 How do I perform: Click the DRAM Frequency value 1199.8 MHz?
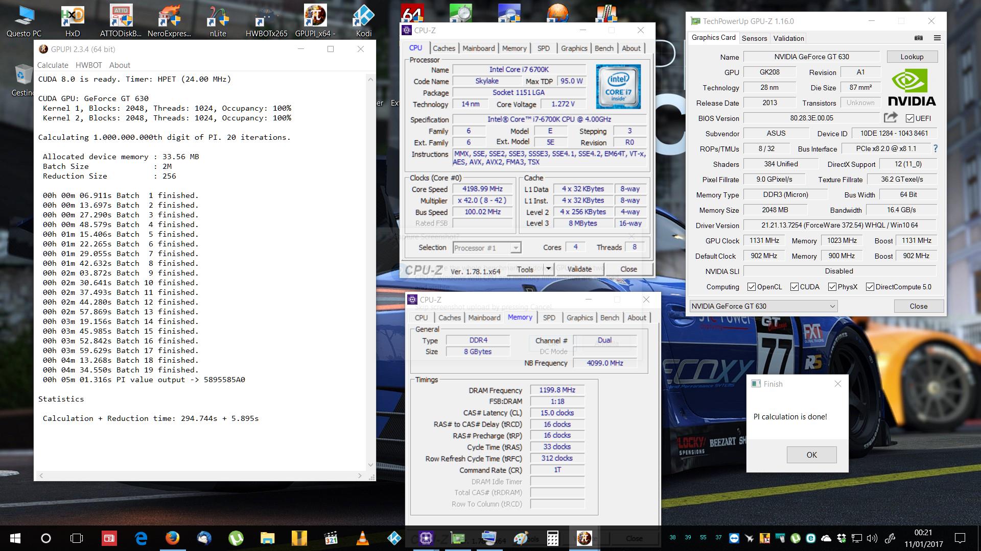[557, 390]
